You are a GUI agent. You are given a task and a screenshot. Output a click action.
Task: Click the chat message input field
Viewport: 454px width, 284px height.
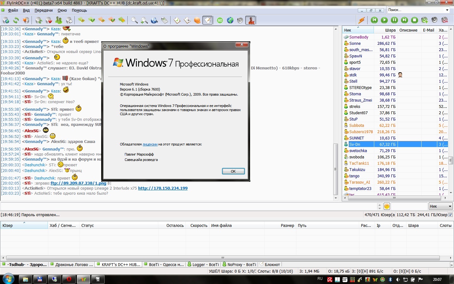point(189,206)
